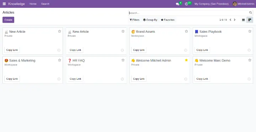Click the Sales & Marketing star-eyes emoji
The height and width of the screenshot is (132, 256).
coord(6,60)
